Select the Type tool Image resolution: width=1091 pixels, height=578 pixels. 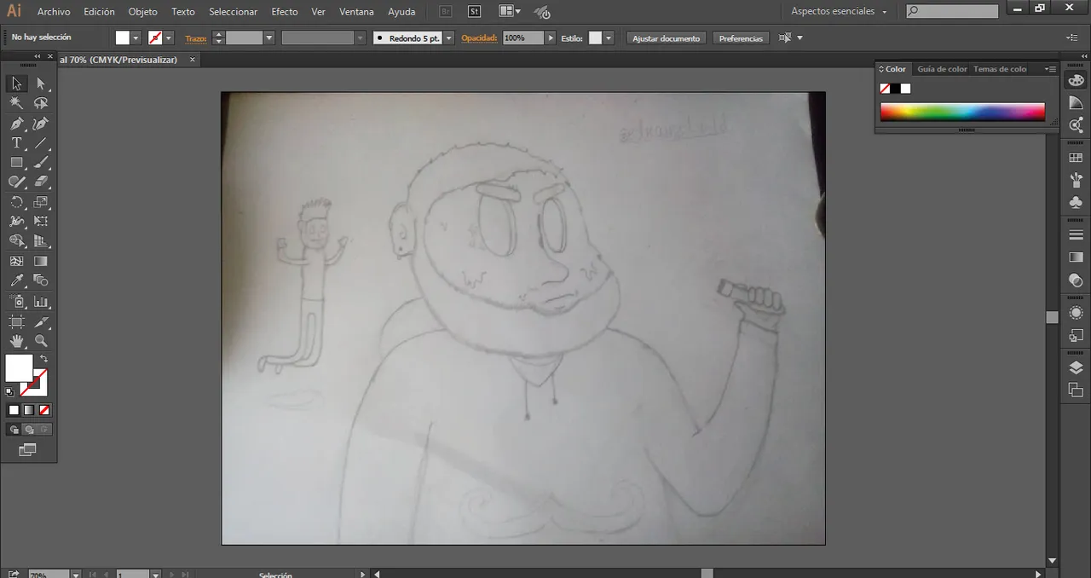coord(16,142)
